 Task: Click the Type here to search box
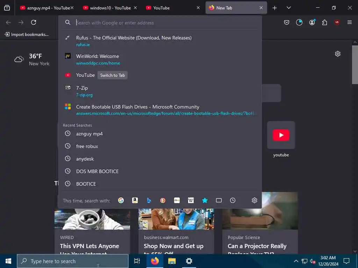[73, 261]
